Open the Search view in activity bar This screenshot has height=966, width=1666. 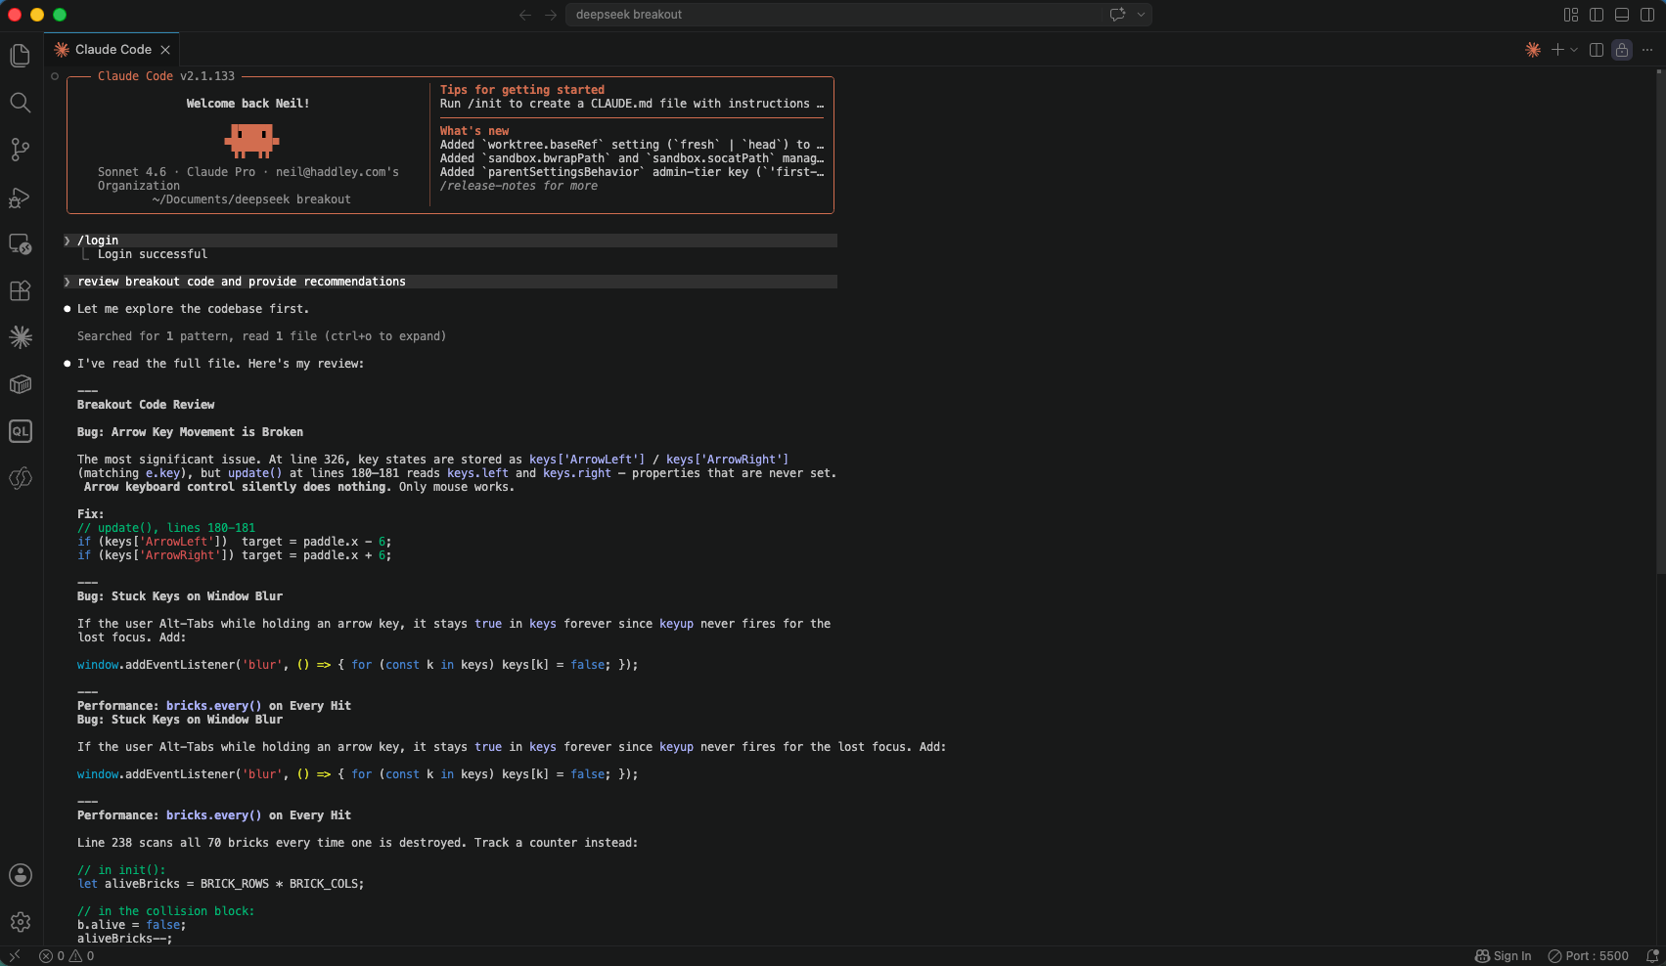pos(21,103)
